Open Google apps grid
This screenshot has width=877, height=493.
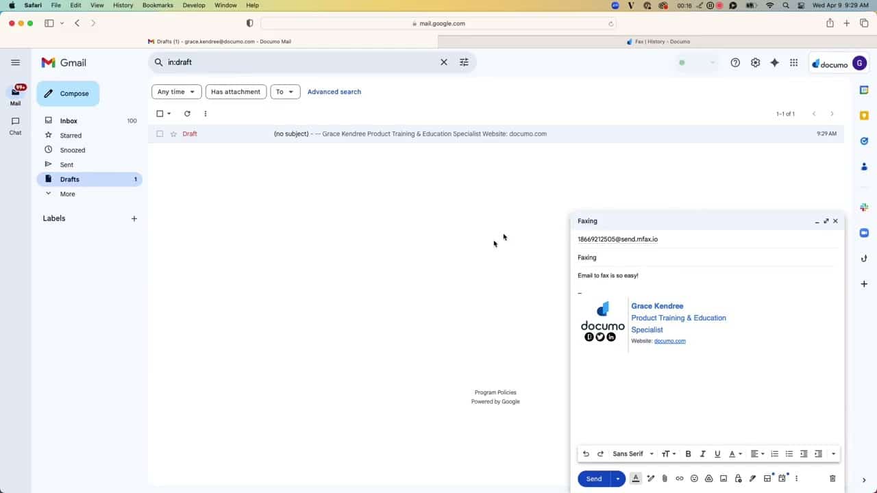coord(793,62)
